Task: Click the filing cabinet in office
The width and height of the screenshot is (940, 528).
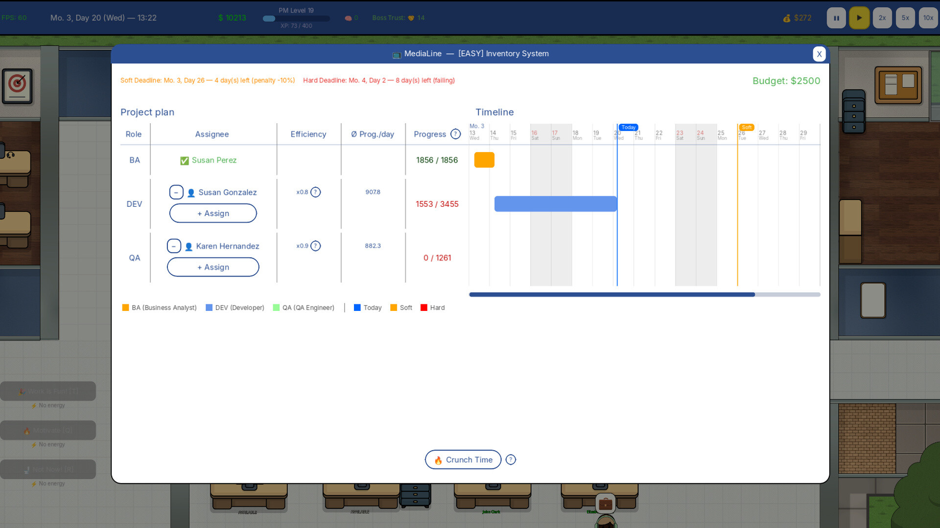Action: pos(854,111)
